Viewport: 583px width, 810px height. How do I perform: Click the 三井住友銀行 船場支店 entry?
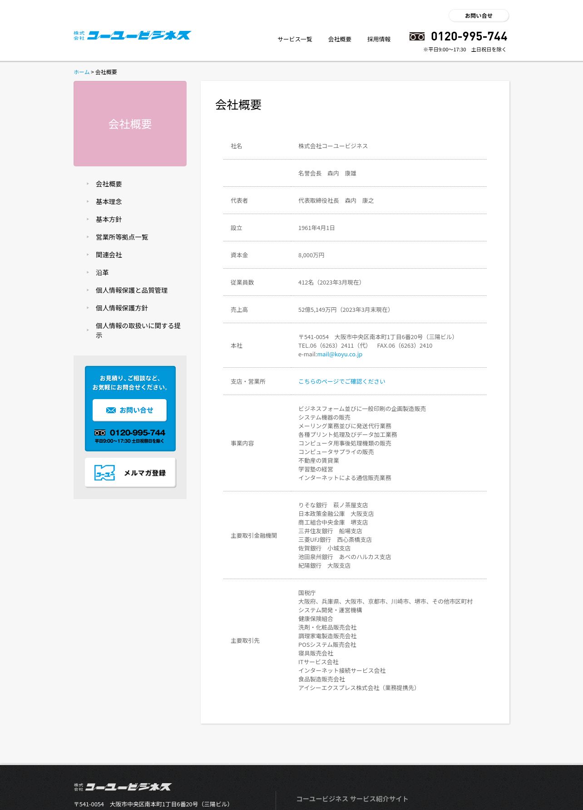pos(330,531)
